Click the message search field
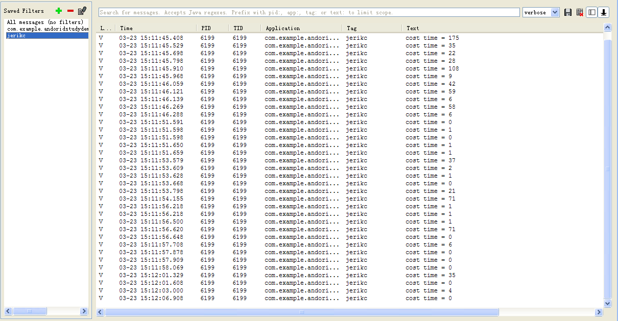 coord(308,12)
